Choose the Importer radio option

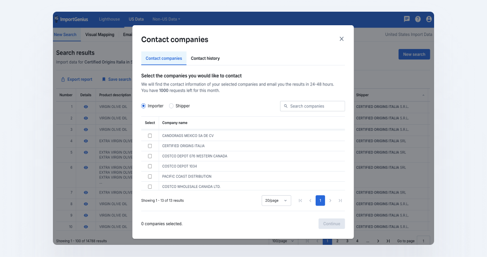(x=143, y=106)
